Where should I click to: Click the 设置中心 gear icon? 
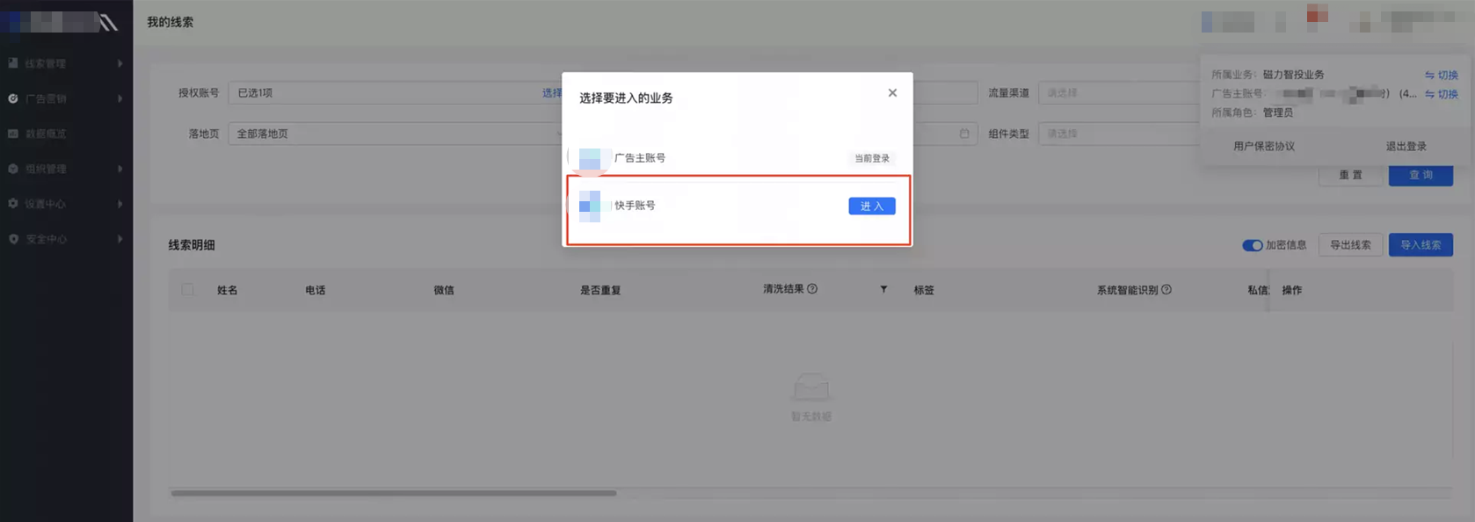(x=13, y=204)
